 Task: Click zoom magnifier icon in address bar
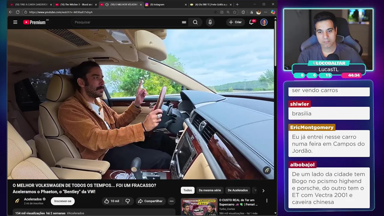pos(228,12)
